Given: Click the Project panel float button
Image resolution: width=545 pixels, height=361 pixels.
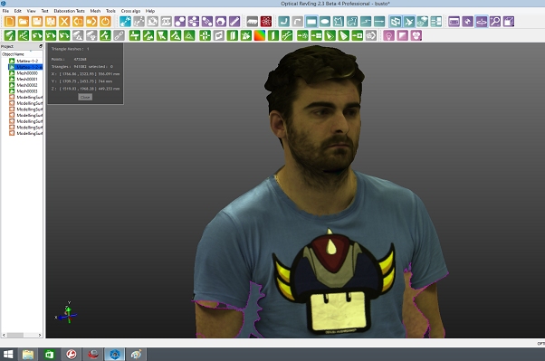Looking at the screenshot, I should pyautogui.click(x=41, y=46).
